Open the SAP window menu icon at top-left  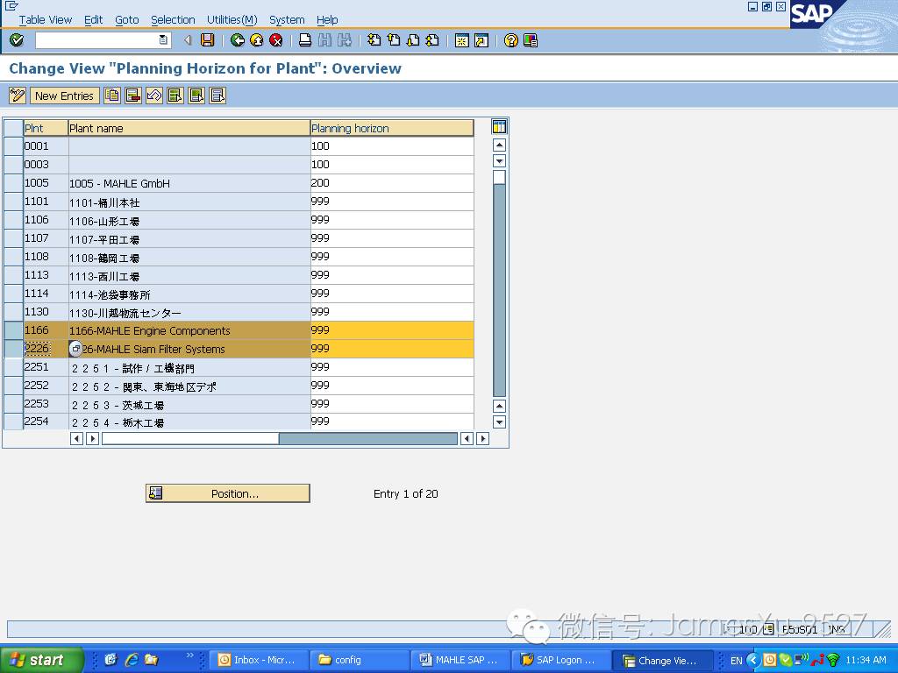(11, 6)
